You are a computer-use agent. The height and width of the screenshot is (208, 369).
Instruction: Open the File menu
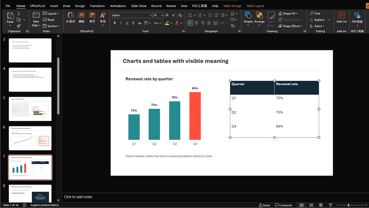click(x=8, y=6)
